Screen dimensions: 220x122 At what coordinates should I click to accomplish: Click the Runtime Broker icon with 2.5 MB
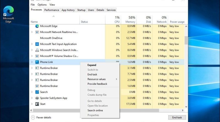click(x=37, y=80)
